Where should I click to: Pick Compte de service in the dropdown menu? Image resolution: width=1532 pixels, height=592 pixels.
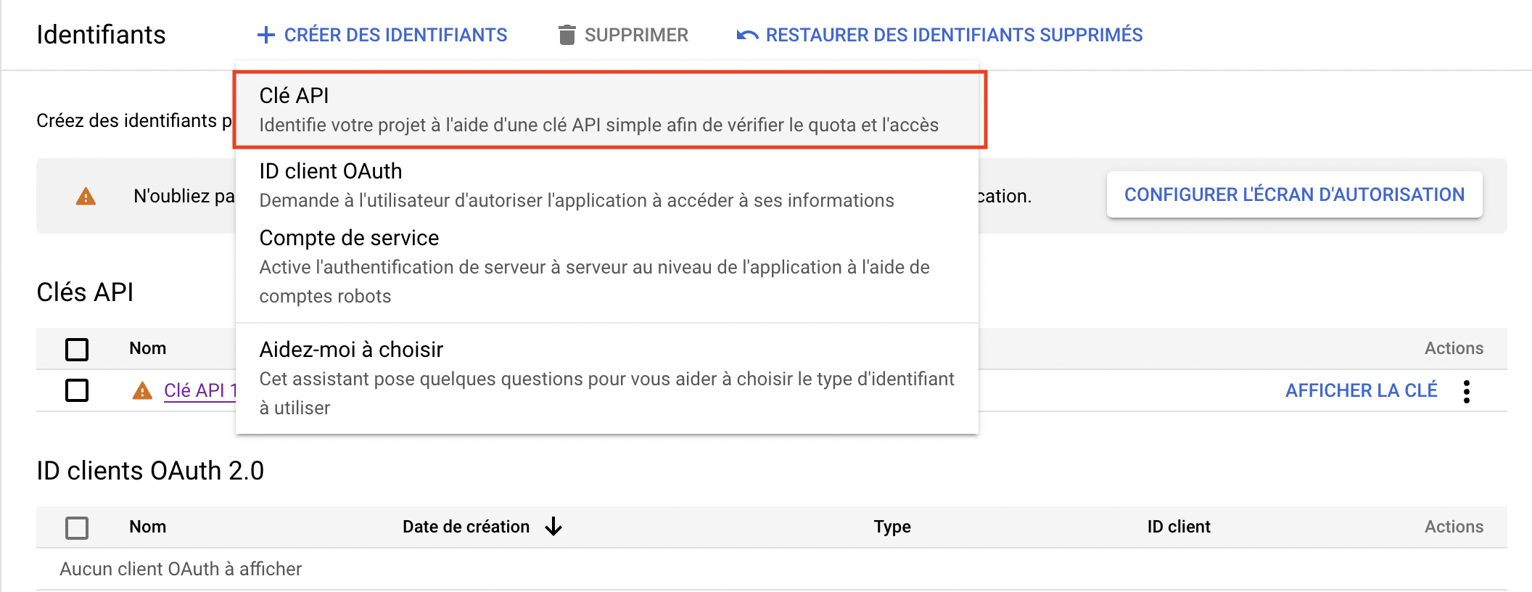[x=608, y=266]
